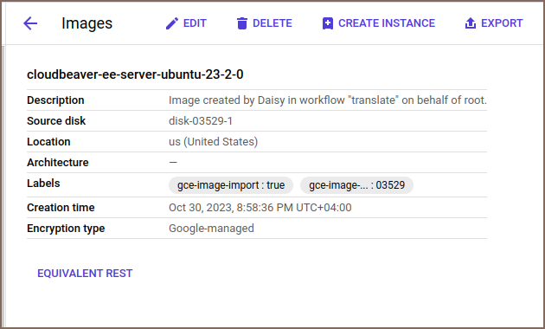Click the create instance plus icon
The height and width of the screenshot is (329, 545).
pyautogui.click(x=327, y=23)
